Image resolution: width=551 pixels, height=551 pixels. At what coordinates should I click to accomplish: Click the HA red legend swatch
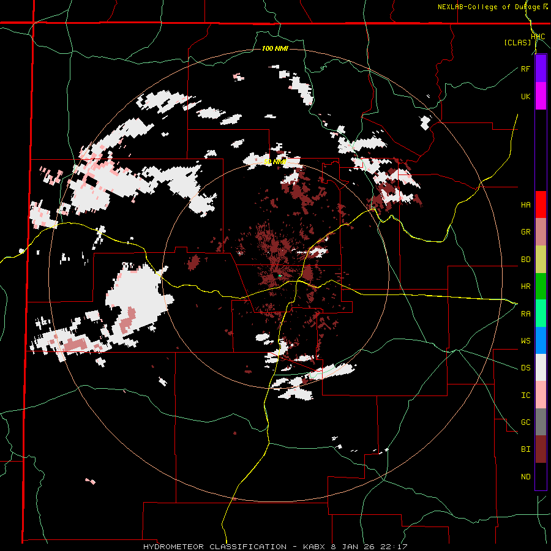(x=541, y=204)
